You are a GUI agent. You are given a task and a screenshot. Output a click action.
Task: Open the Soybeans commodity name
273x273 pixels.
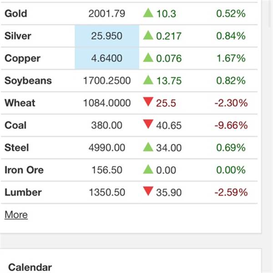(28, 81)
